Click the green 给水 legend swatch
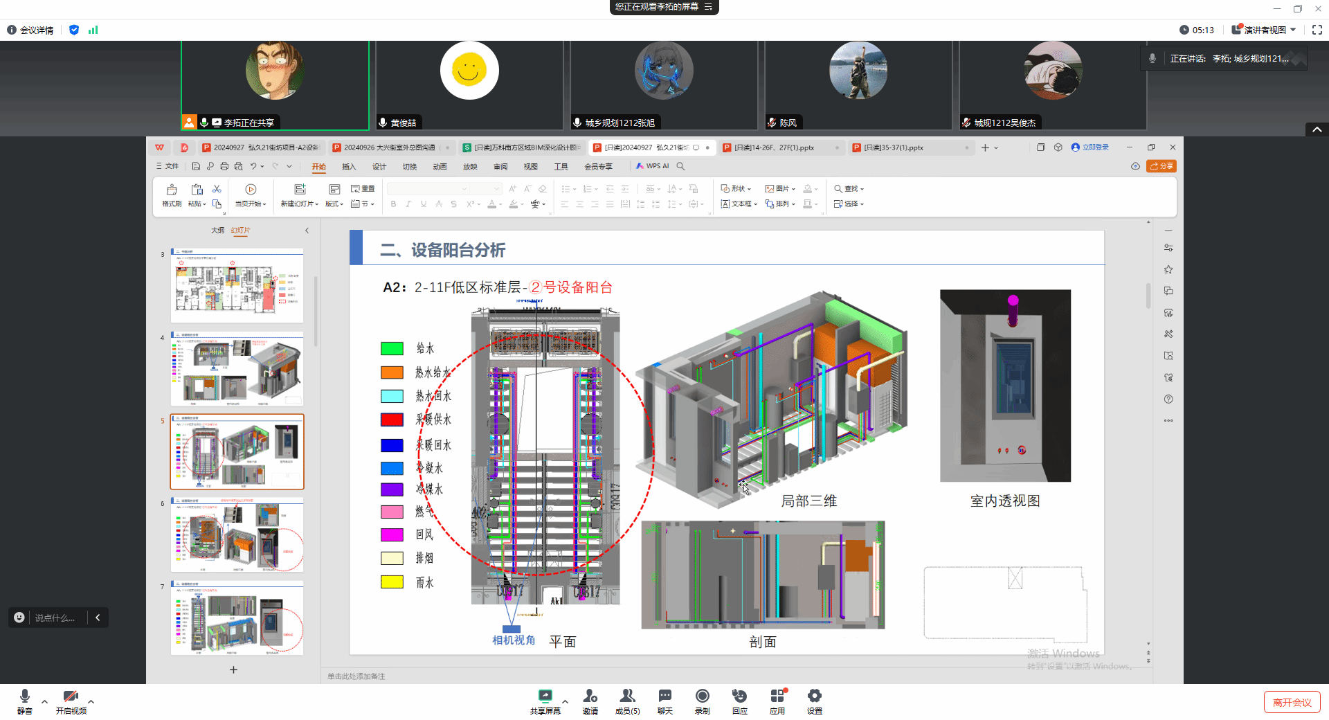1329x720 pixels. 392,349
